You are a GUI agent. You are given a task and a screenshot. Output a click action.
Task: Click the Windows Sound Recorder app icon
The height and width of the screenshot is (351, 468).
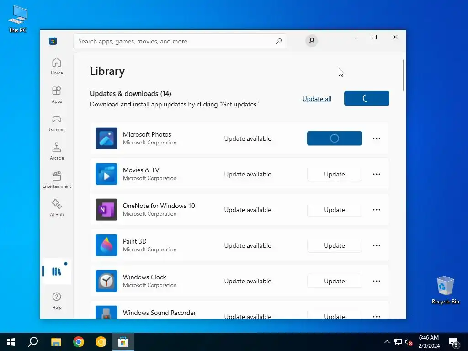[106, 312]
